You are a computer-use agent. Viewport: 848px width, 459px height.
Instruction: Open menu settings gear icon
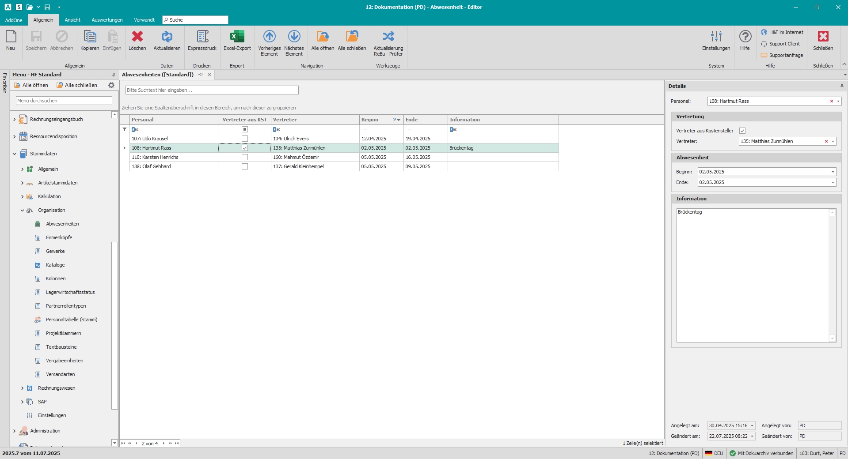[111, 85]
